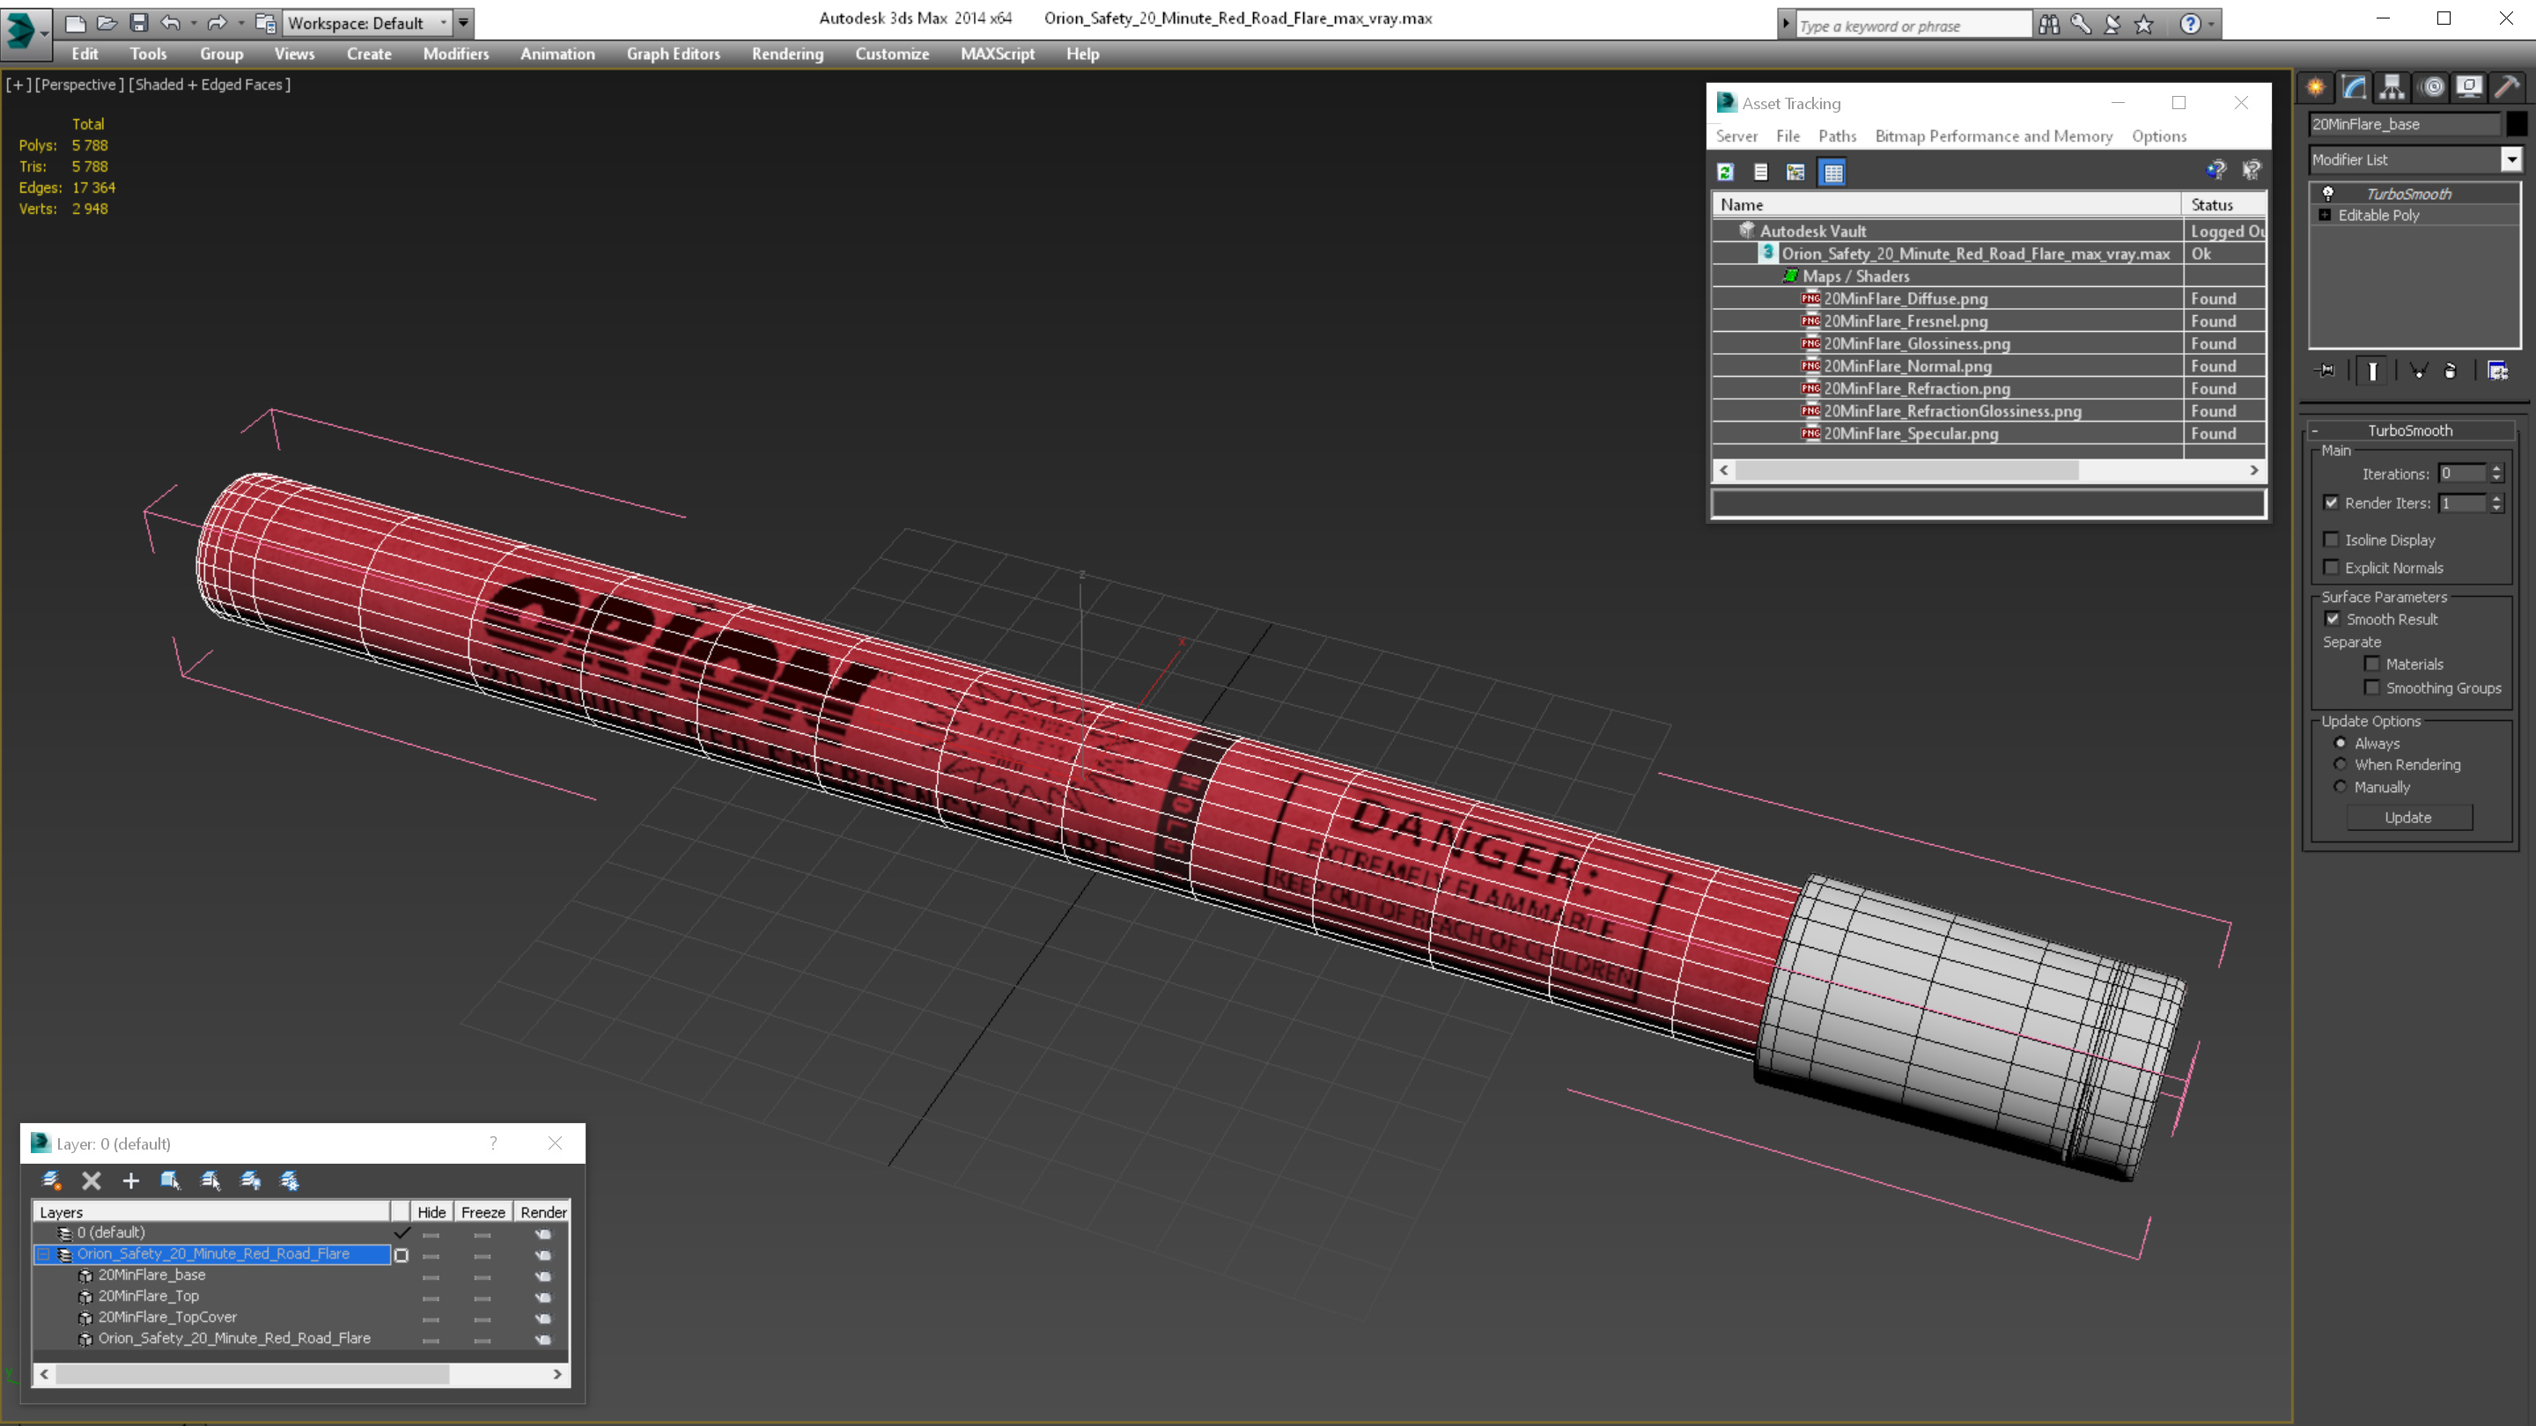Enable Isoline Display checkbox
2536x1426 pixels.
2331,540
